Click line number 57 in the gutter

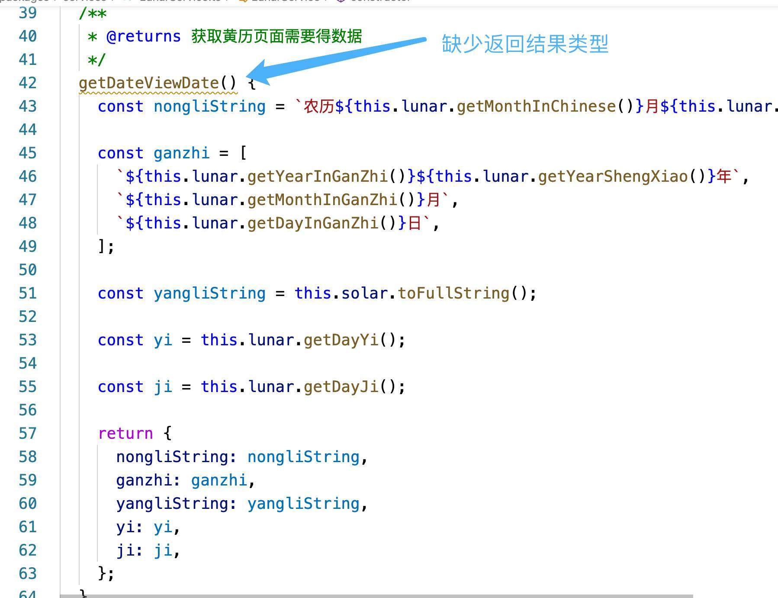[x=28, y=433]
